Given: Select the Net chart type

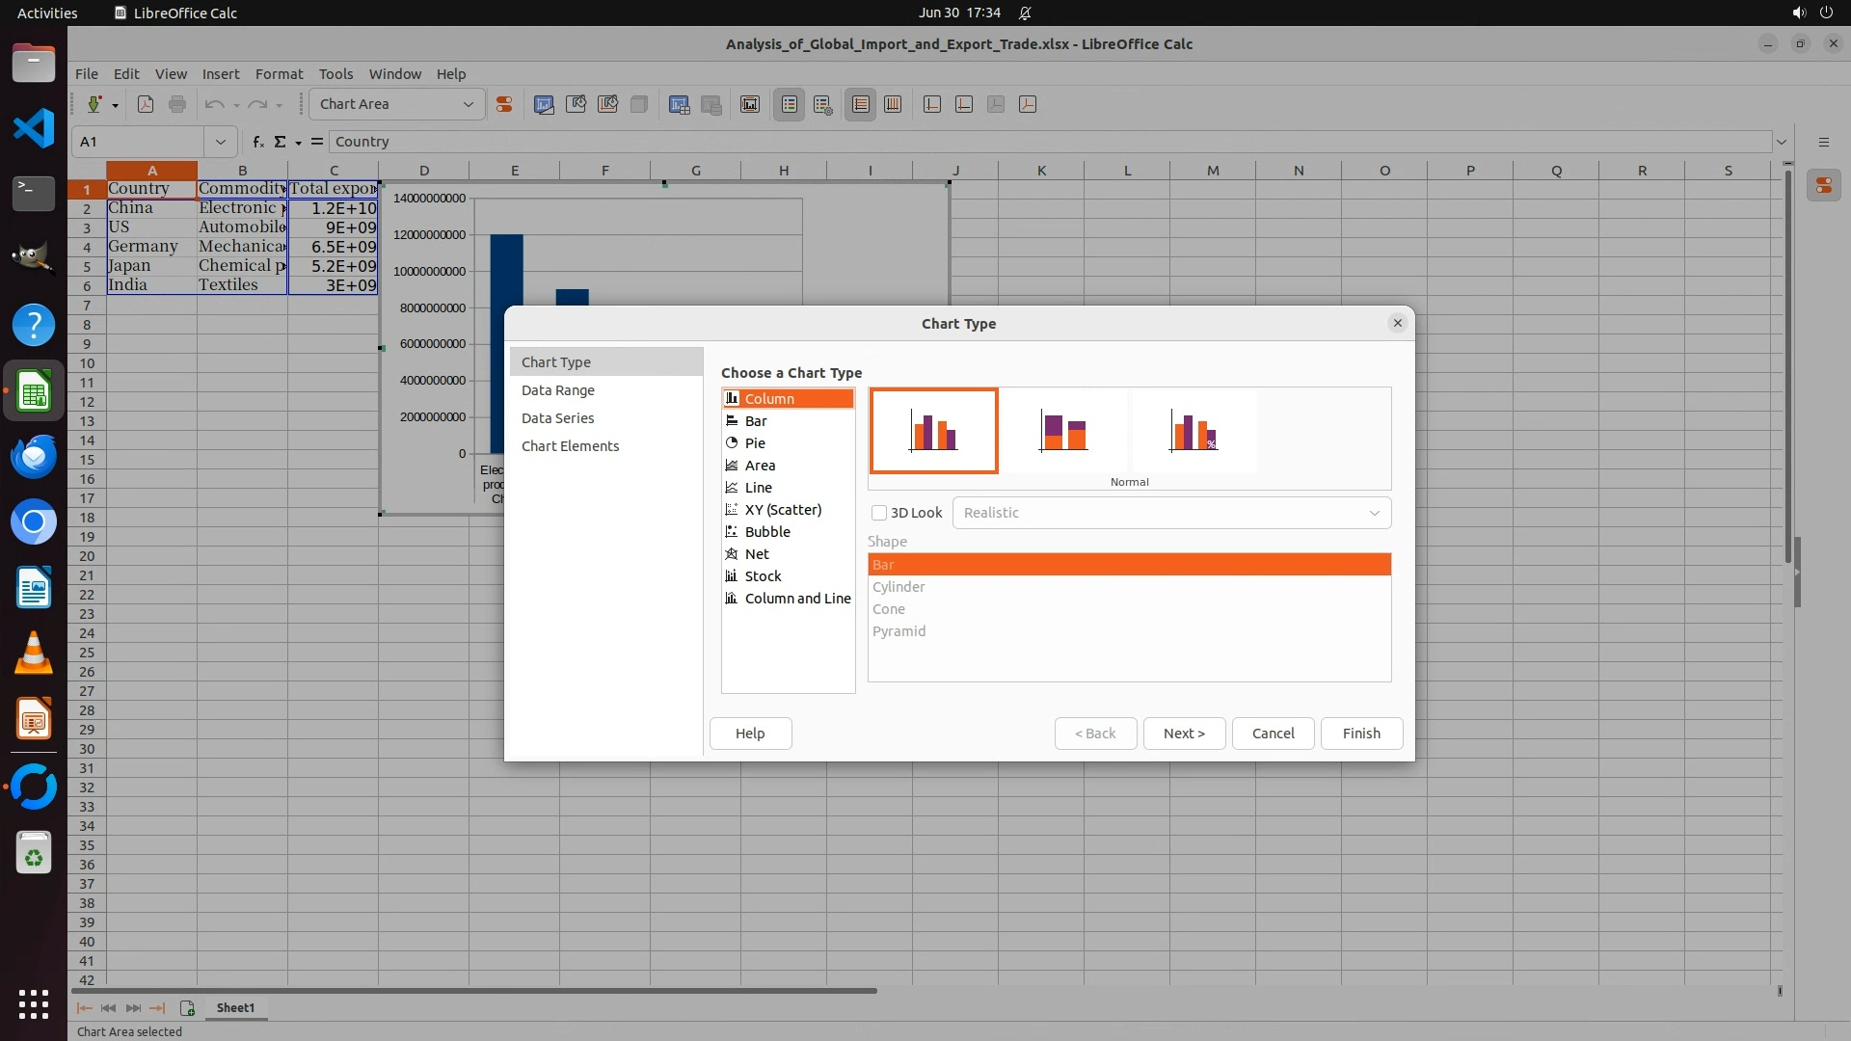Looking at the screenshot, I should point(757,554).
